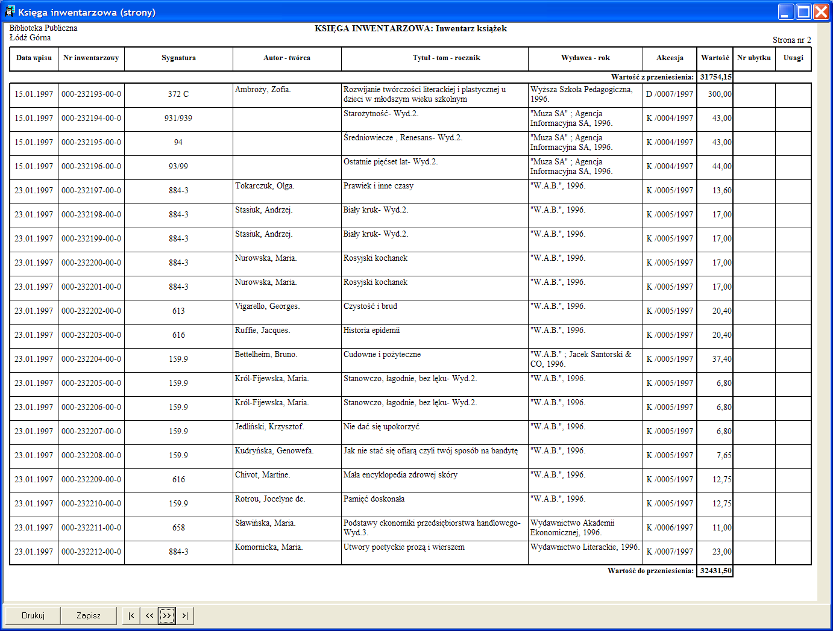Click title 'Mała encyklopedia zdrowej skóry'
The image size is (833, 631).
coord(400,475)
